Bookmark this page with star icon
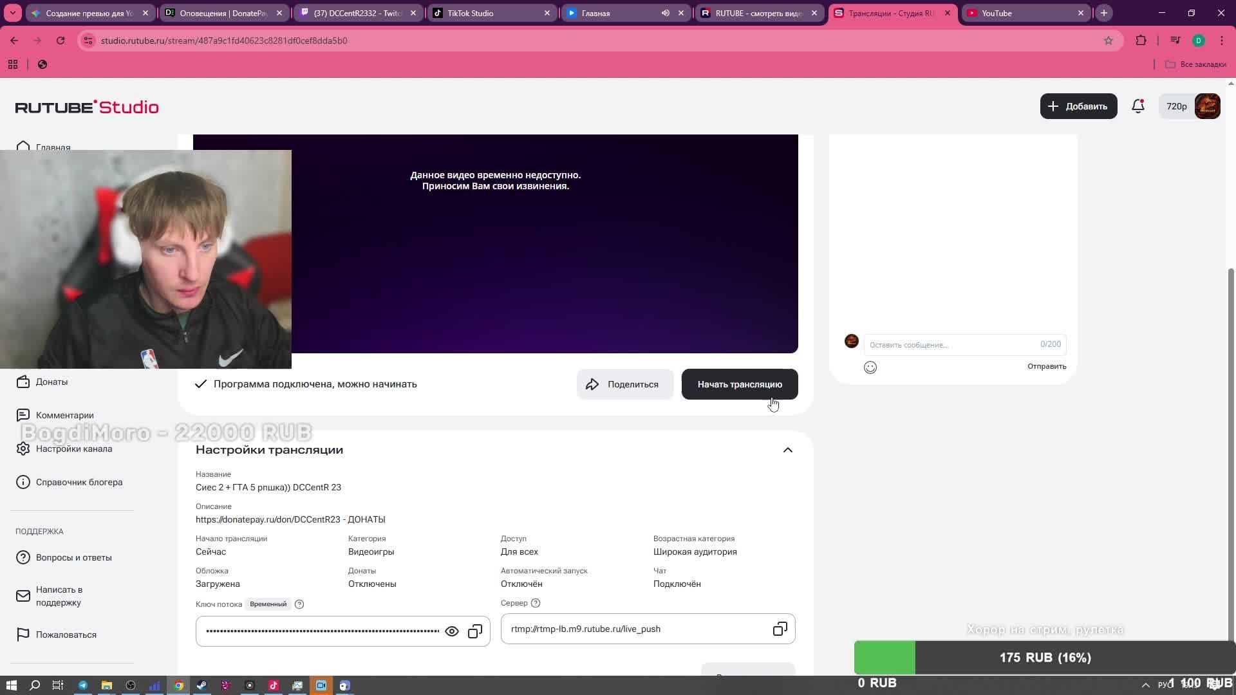Screen dimensions: 1236x695 1108,41
